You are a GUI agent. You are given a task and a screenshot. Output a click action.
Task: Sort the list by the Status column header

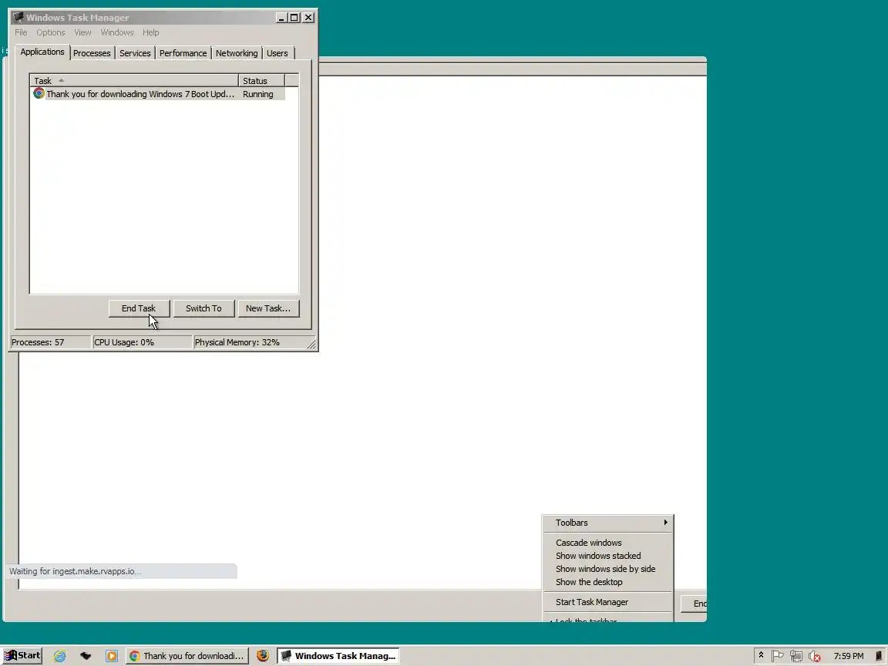point(261,80)
